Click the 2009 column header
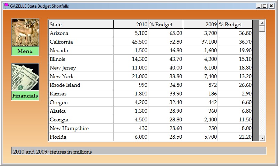 (200, 25)
